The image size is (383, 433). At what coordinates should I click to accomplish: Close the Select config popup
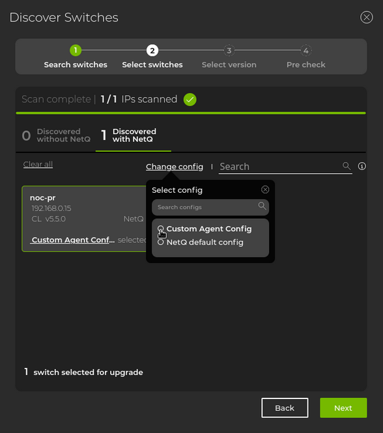click(265, 189)
